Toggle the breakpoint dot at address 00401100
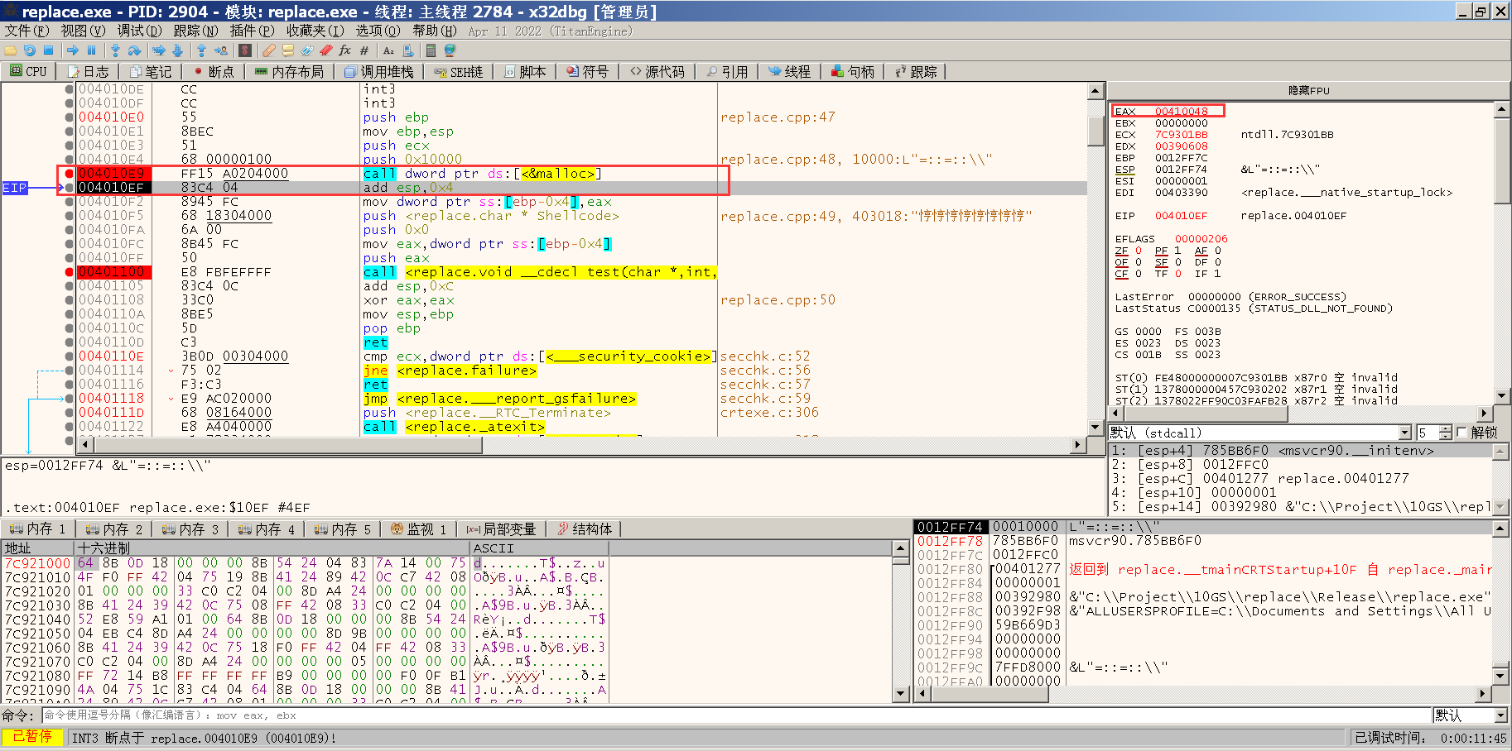Viewport: 1512px width, 751px height. 67,271
